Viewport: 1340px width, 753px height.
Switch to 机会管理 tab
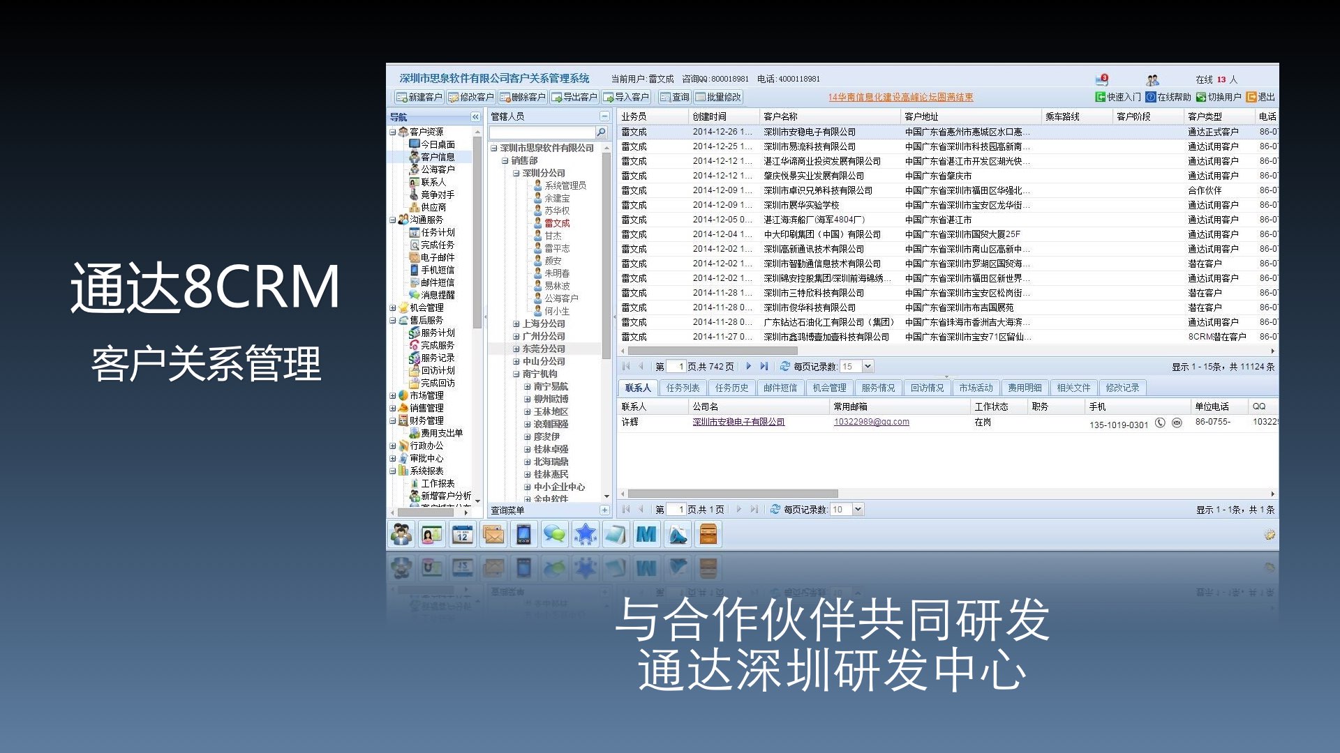[829, 388]
